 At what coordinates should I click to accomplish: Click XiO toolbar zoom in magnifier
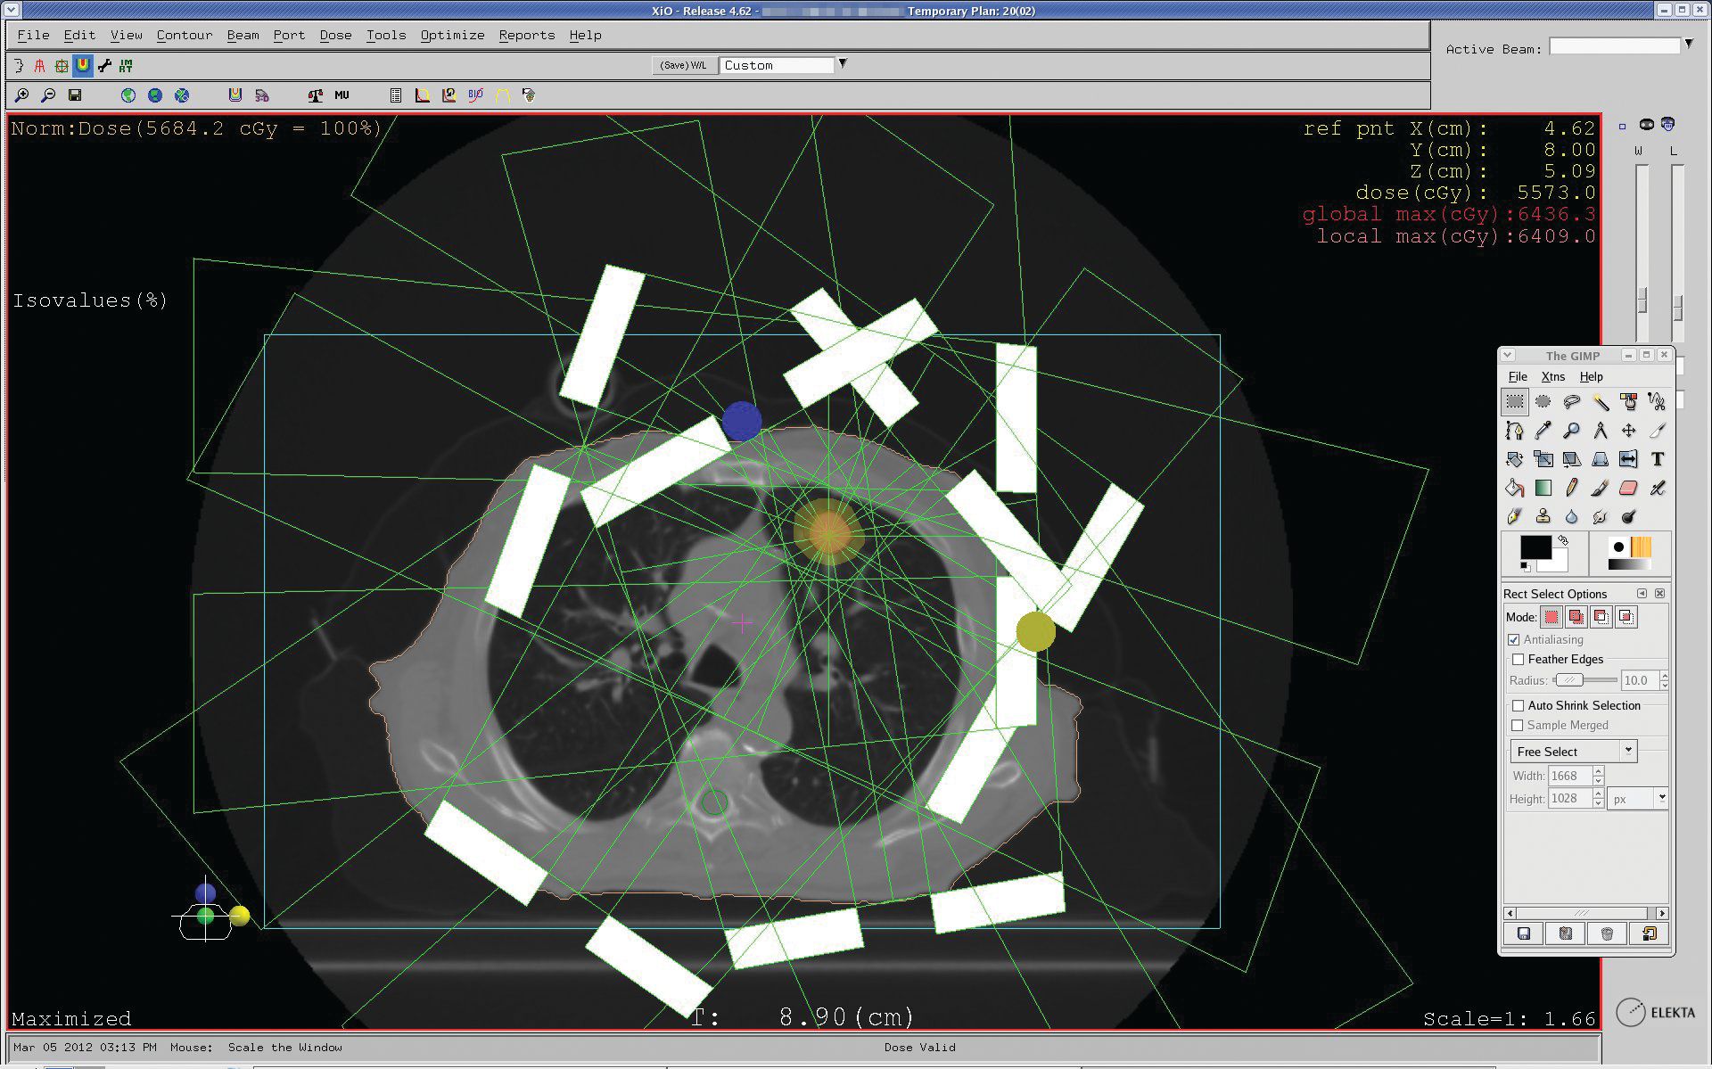click(22, 95)
